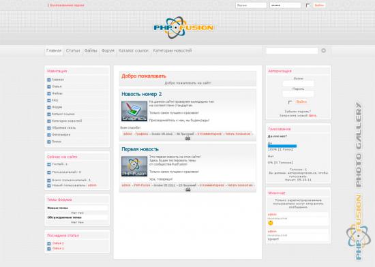Click the smiley emoticon in the shoutbox

point(271,223)
